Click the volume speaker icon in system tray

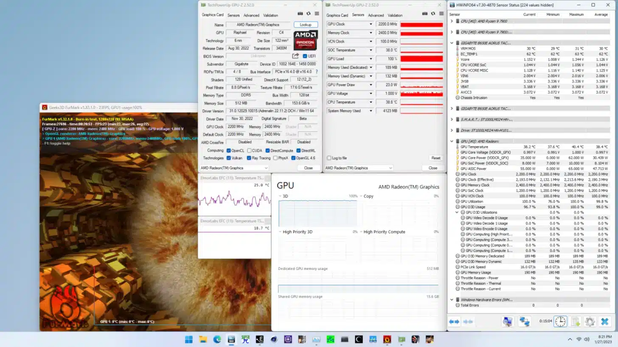click(x=587, y=339)
